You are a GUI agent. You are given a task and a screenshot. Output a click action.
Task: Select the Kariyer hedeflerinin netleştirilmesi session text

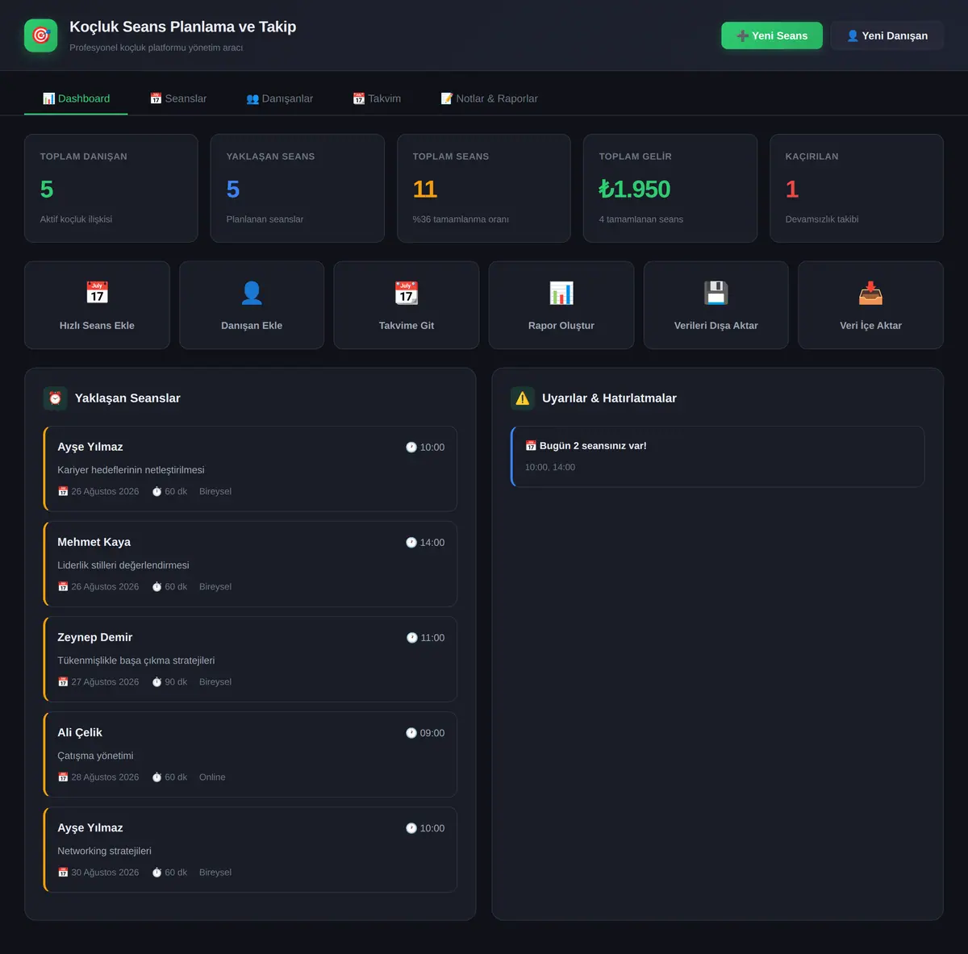(131, 470)
